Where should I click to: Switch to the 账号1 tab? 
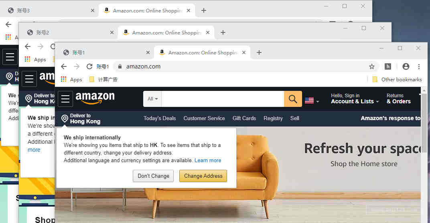104,52
